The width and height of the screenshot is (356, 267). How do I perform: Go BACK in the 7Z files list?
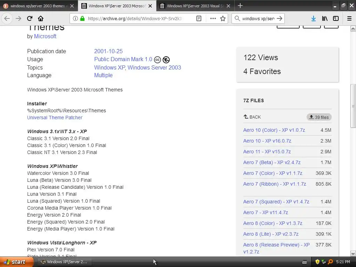tap(252, 117)
